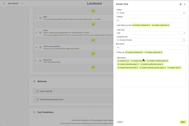Clear the Contact Owner assigned user
This screenshot has width=189, height=126.
pyautogui.click(x=184, y=40)
